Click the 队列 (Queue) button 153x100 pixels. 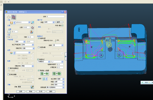click(41, 92)
